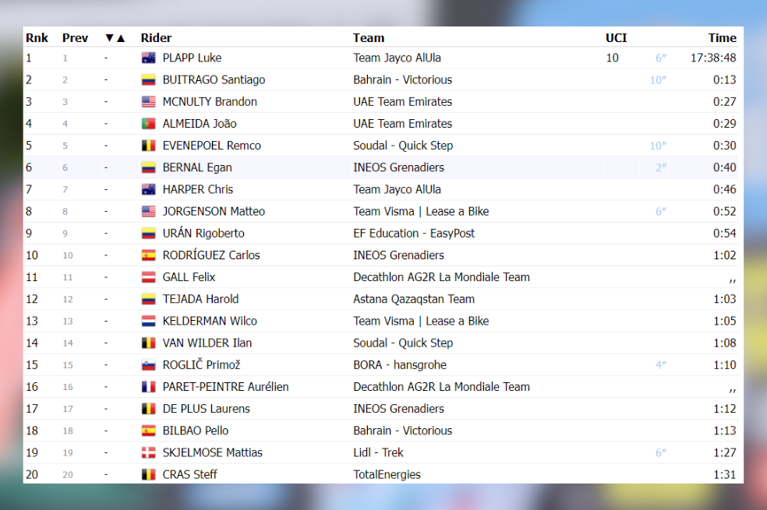Open rider page for HARPER Chris
Image resolution: width=767 pixels, height=510 pixels.
coord(198,189)
